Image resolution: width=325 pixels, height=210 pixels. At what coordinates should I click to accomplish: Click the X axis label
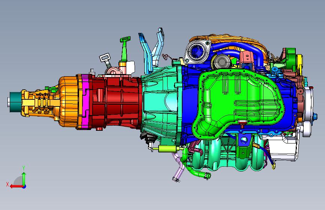(7, 185)
